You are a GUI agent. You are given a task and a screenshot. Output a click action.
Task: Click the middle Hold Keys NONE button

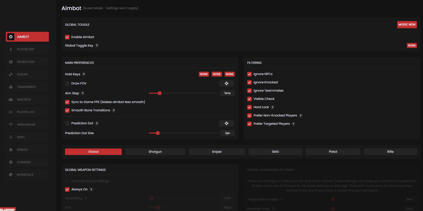(x=217, y=74)
